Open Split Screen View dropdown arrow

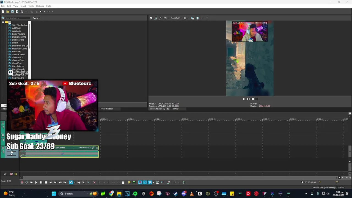[169, 18]
